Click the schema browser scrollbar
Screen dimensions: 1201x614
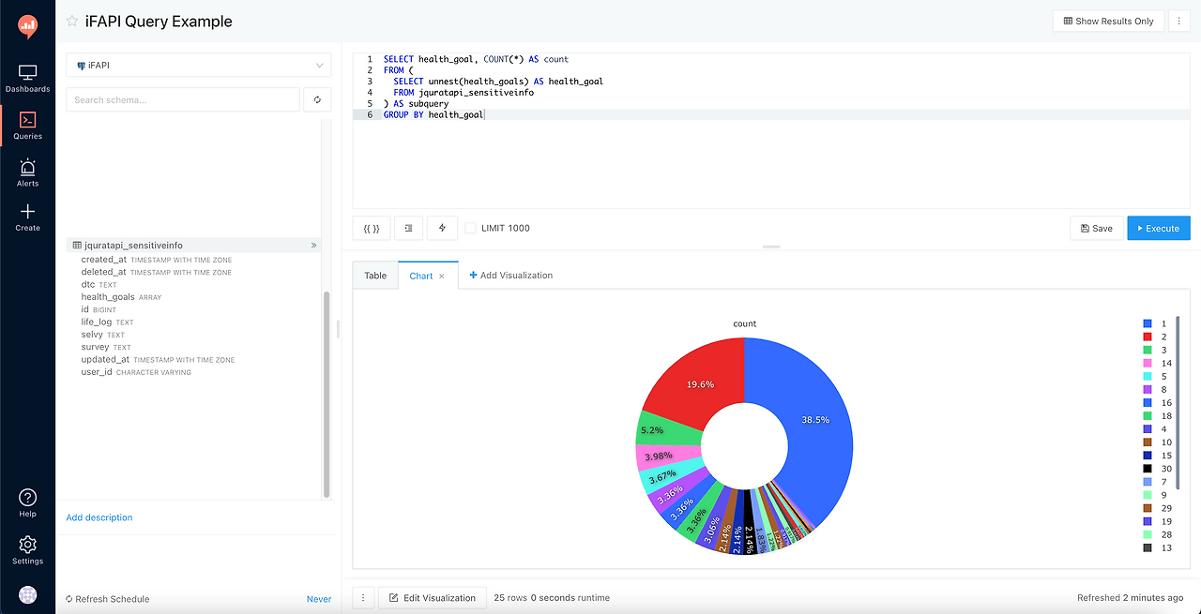point(327,394)
